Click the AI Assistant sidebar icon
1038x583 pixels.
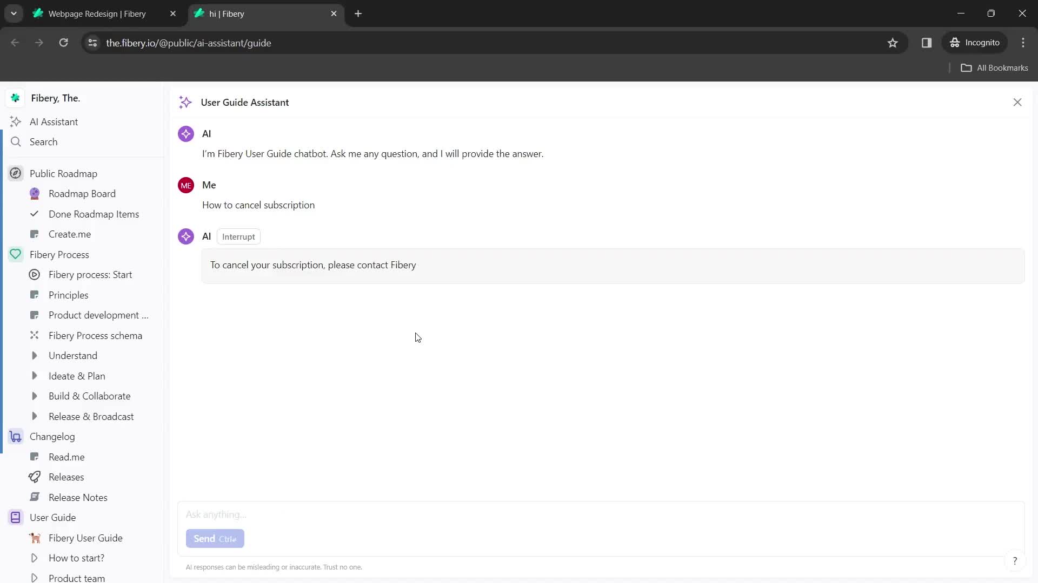coord(16,121)
